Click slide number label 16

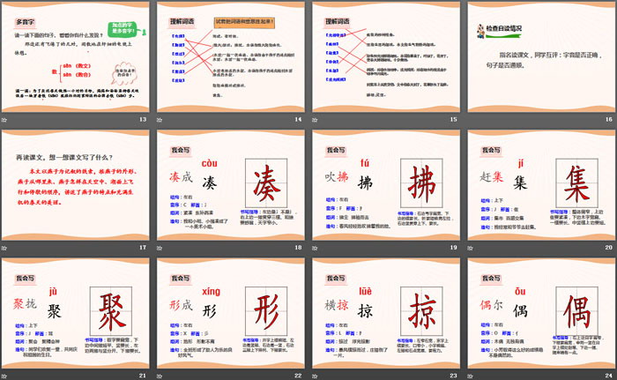click(x=609, y=119)
